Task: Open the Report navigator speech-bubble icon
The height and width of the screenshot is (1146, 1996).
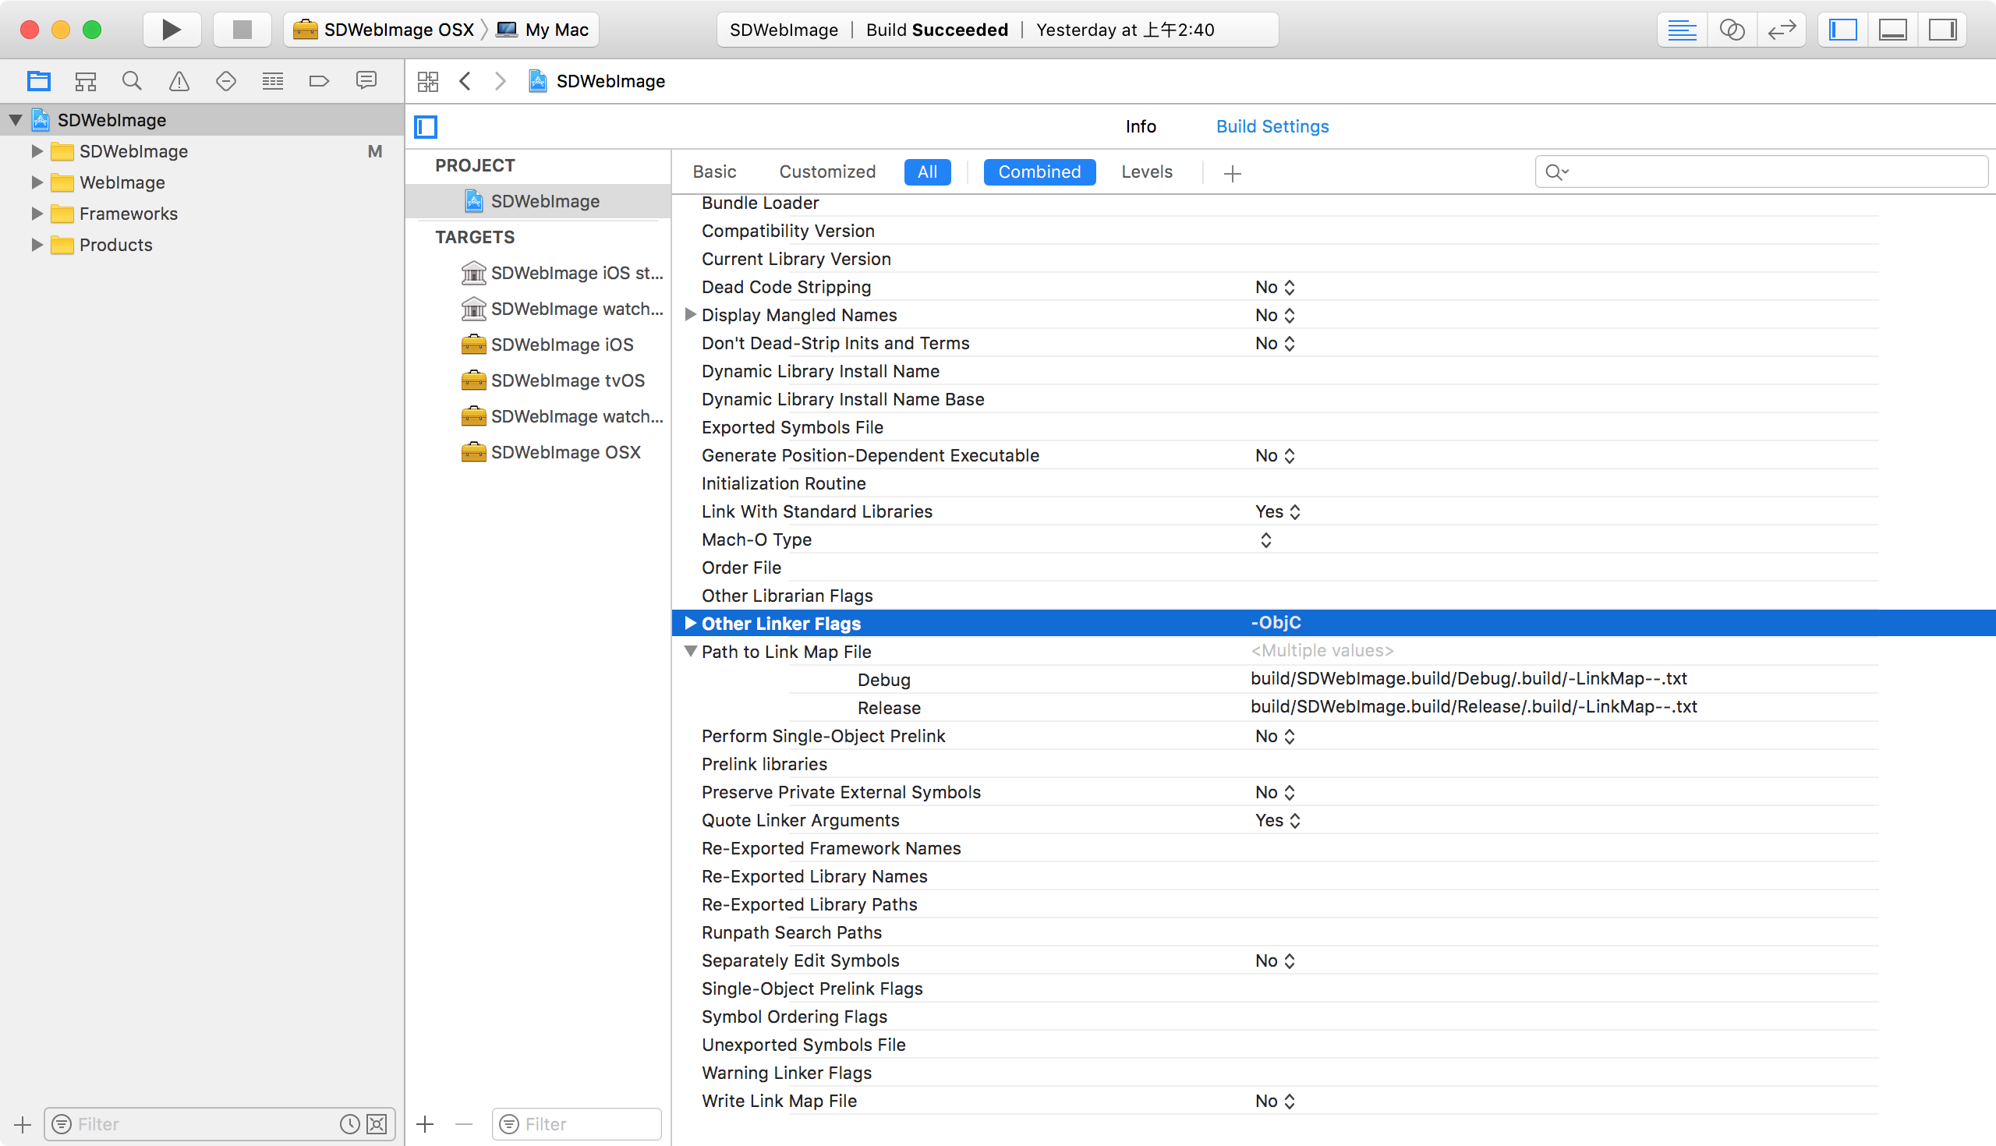Action: (366, 81)
